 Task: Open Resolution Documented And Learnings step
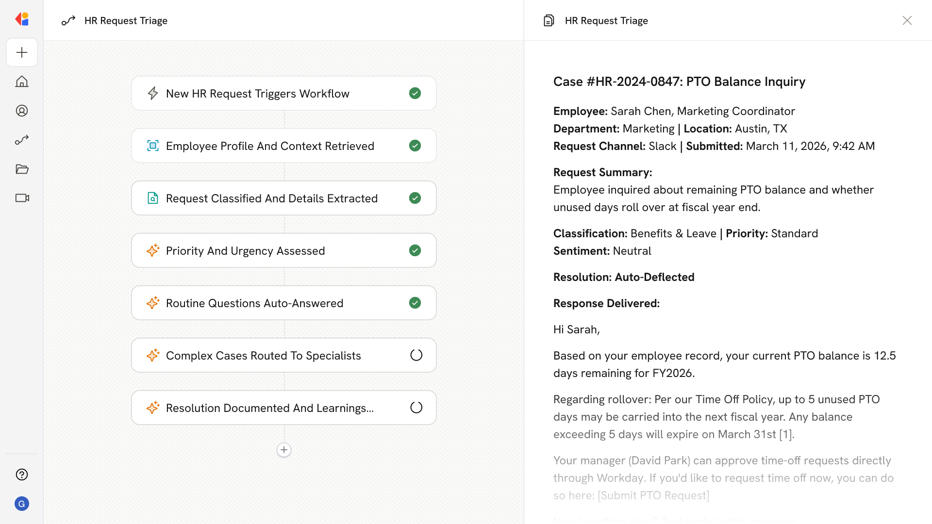pyautogui.click(x=270, y=408)
